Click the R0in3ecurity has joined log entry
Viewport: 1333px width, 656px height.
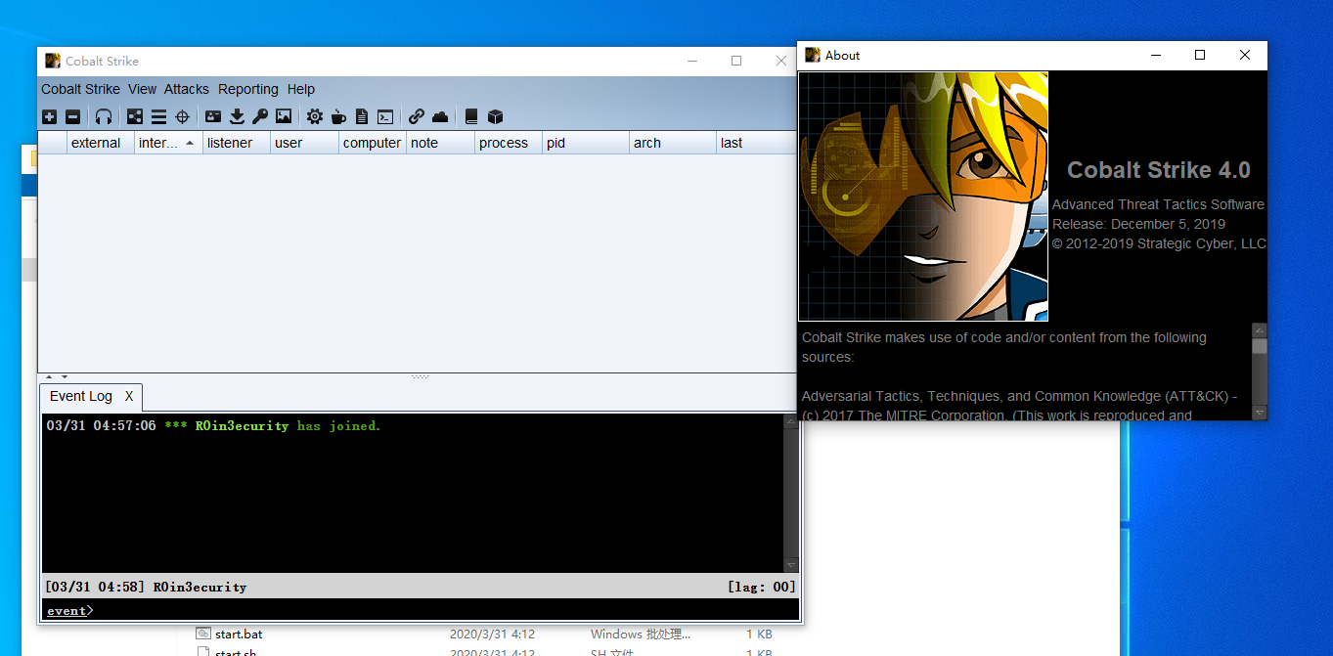coord(213,425)
